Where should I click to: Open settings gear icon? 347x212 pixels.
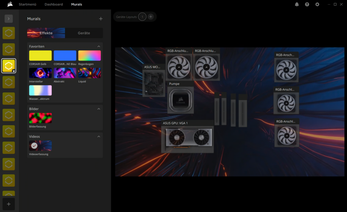317,4
